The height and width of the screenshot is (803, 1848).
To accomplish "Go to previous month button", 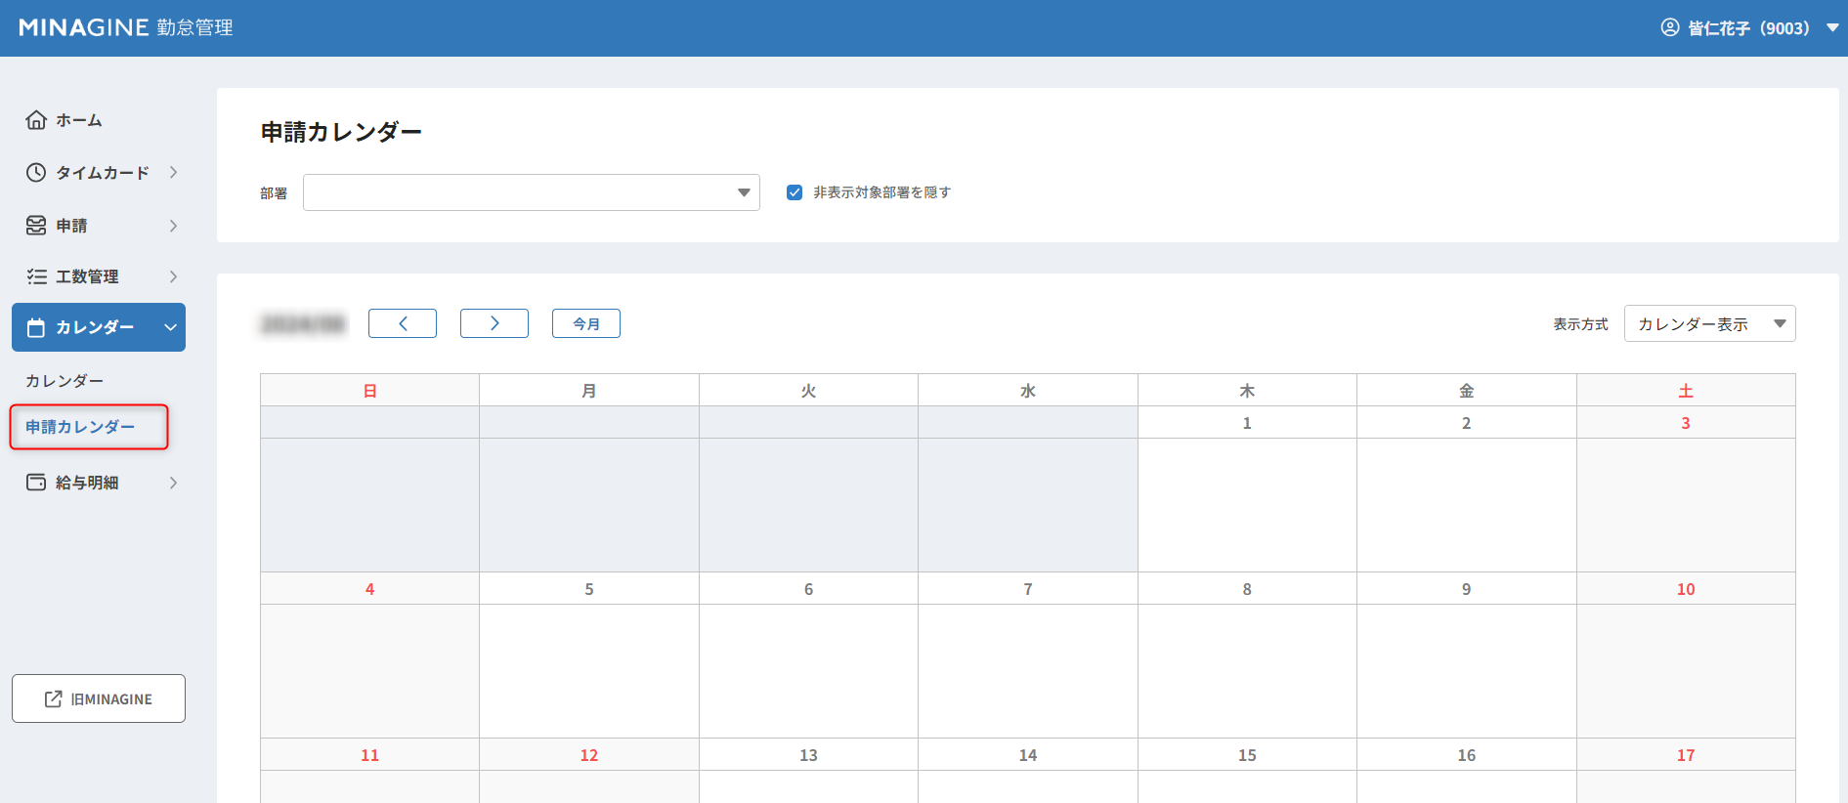I will tap(403, 323).
